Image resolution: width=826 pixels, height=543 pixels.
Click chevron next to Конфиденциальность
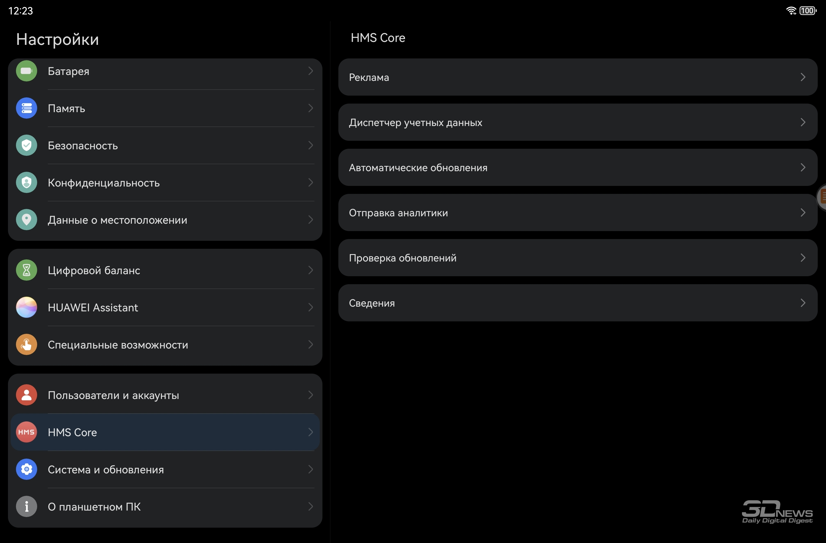(311, 183)
